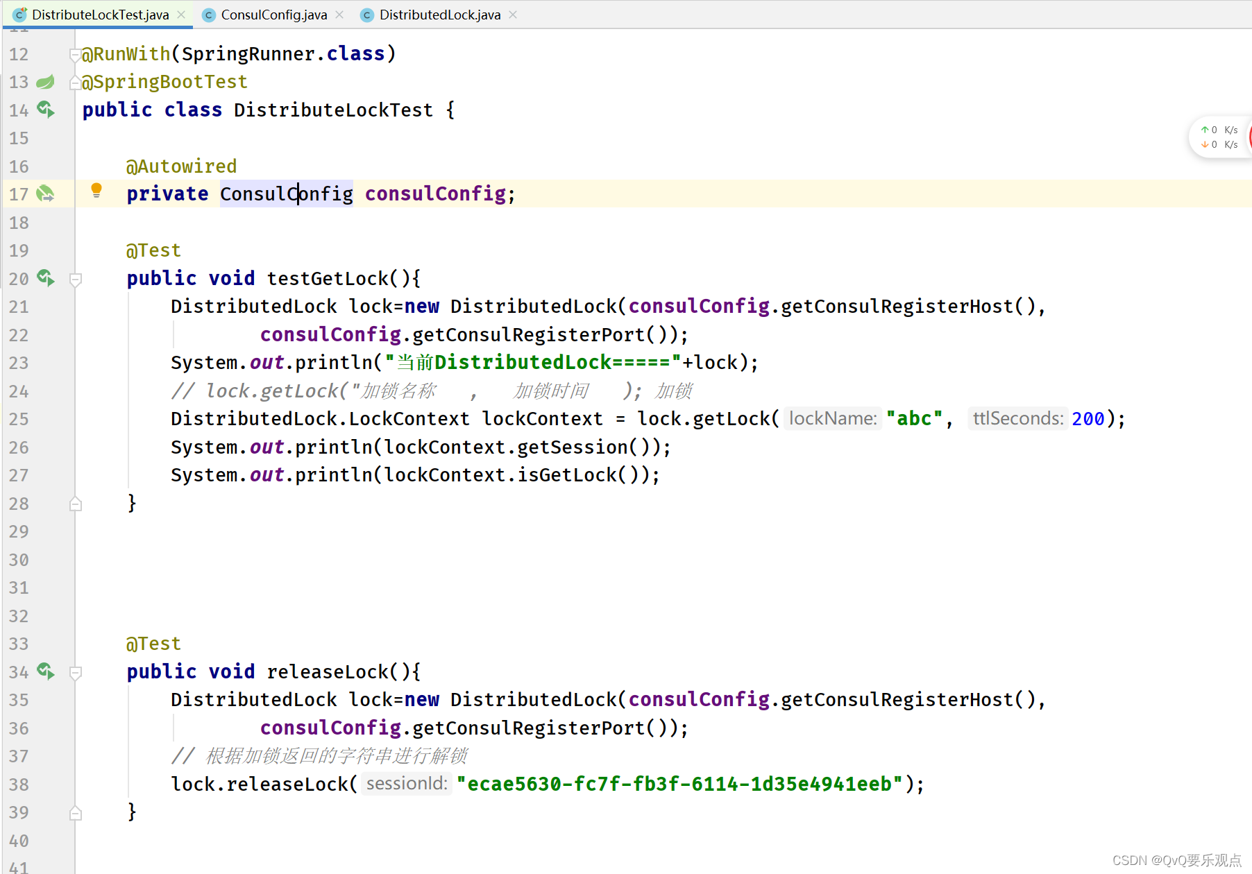Click the @Autowired annotation
Screen dimensions: 1252x874
coord(181,166)
